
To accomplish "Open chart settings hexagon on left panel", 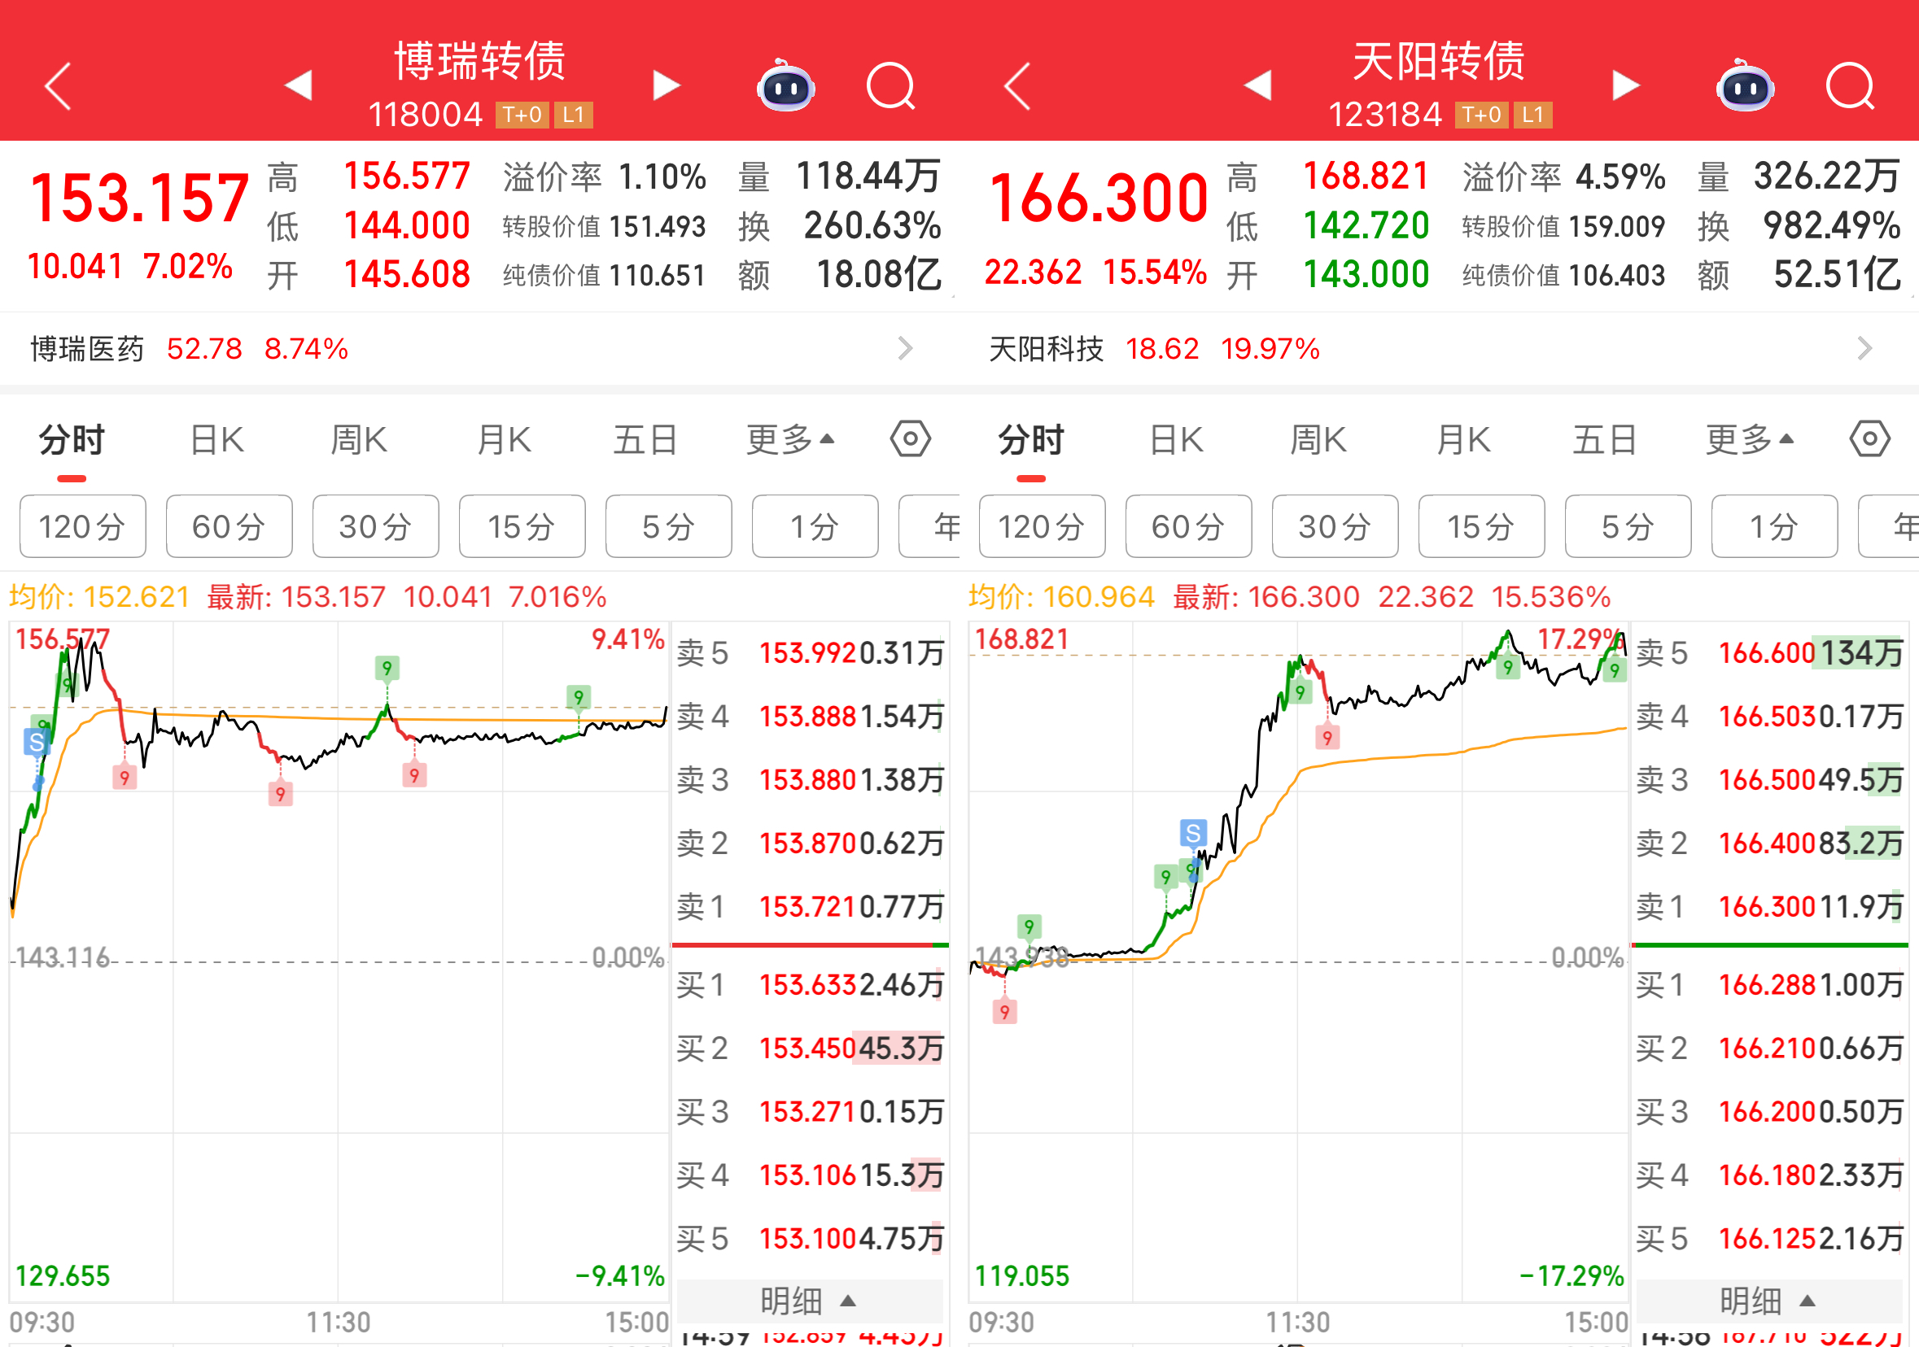I will pyautogui.click(x=910, y=438).
